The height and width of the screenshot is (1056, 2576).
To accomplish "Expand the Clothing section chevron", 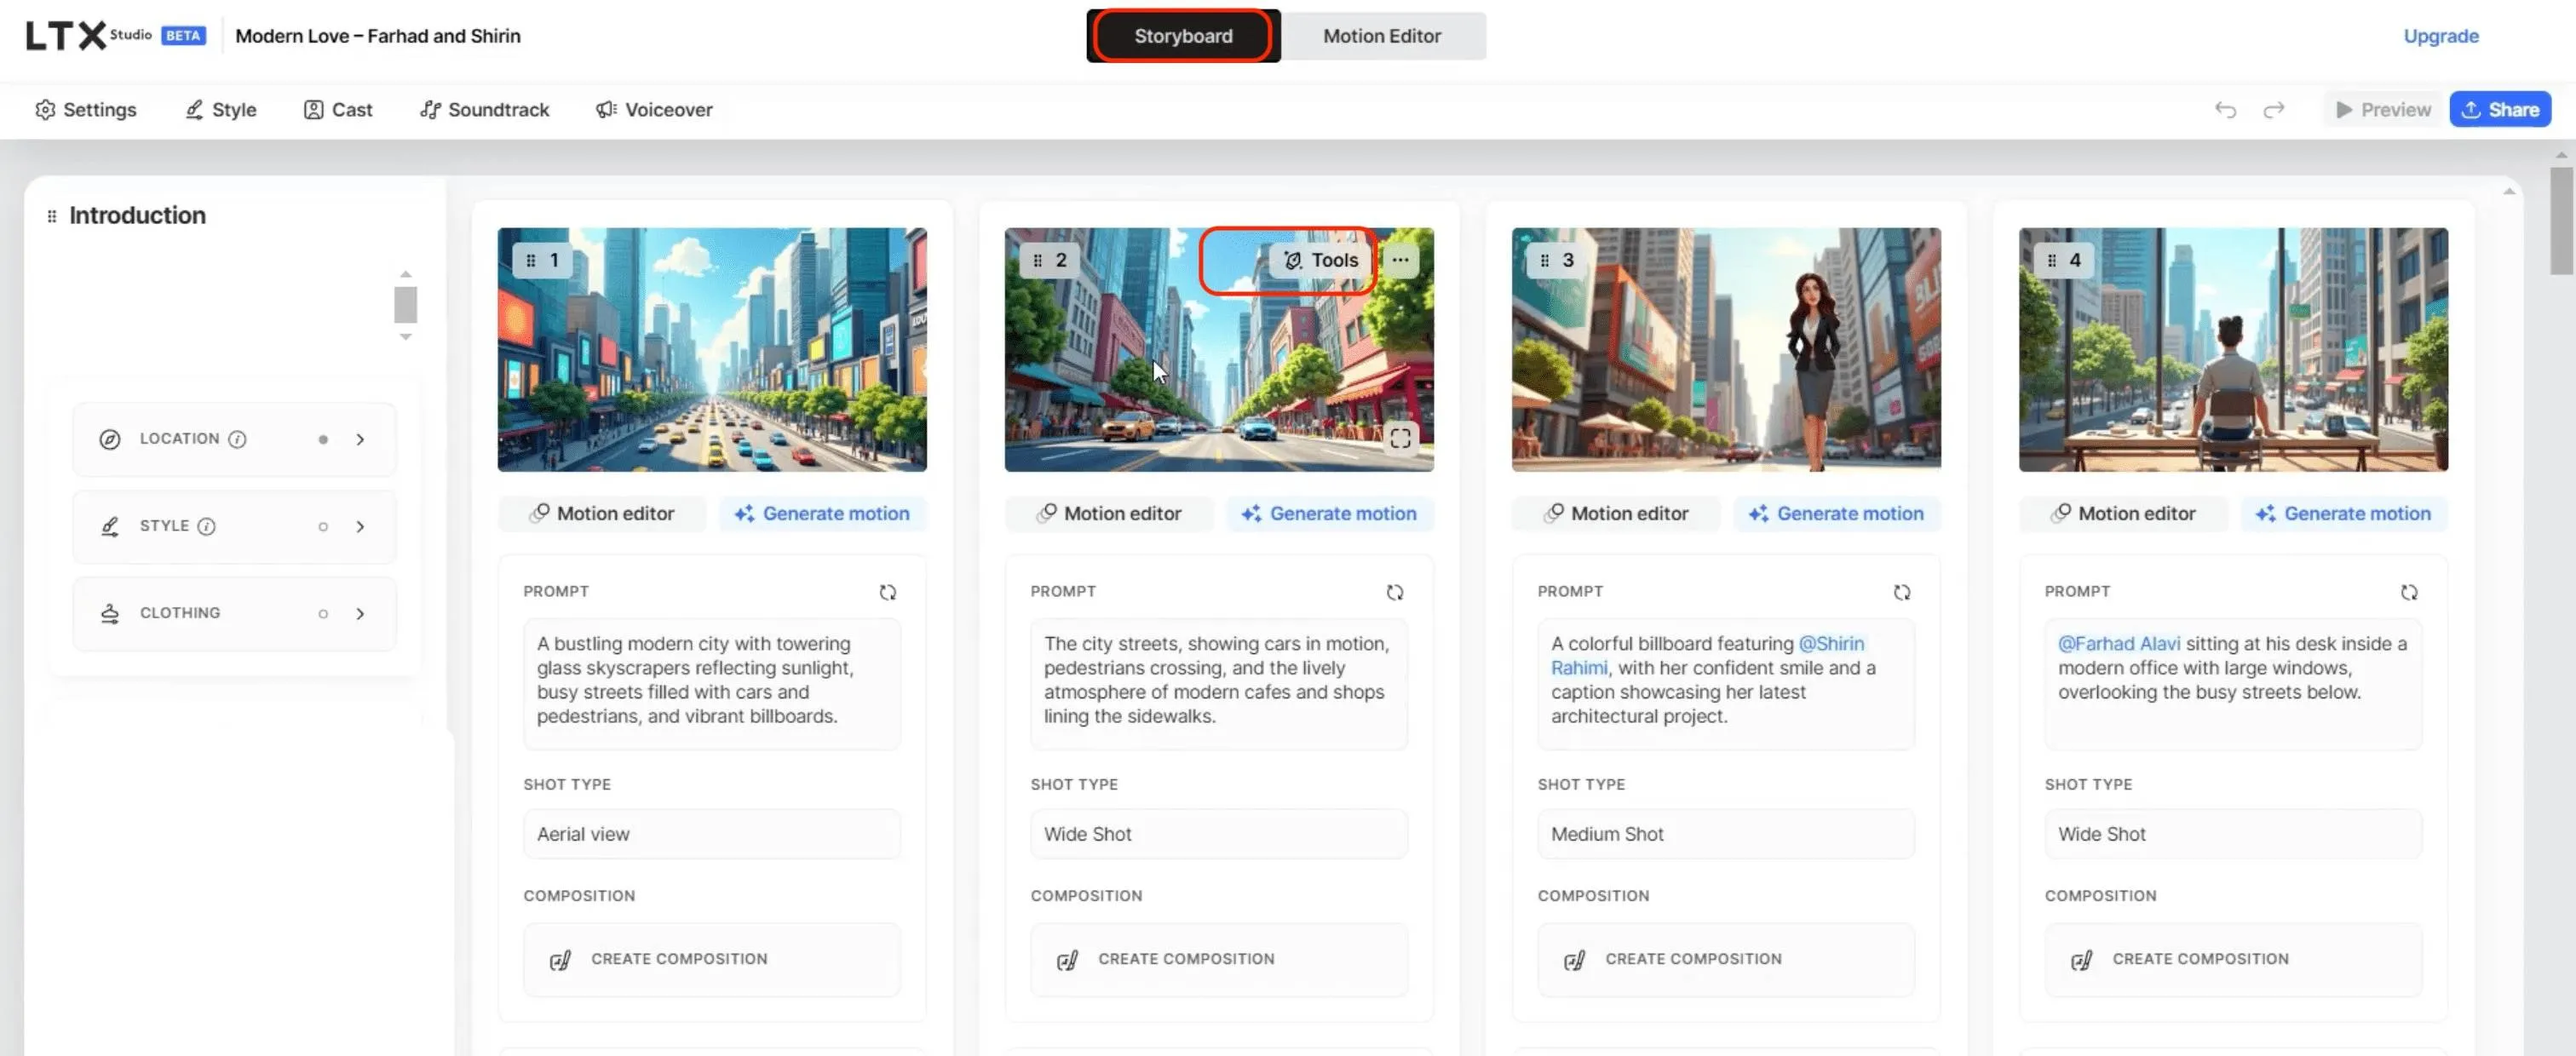I will 360,614.
